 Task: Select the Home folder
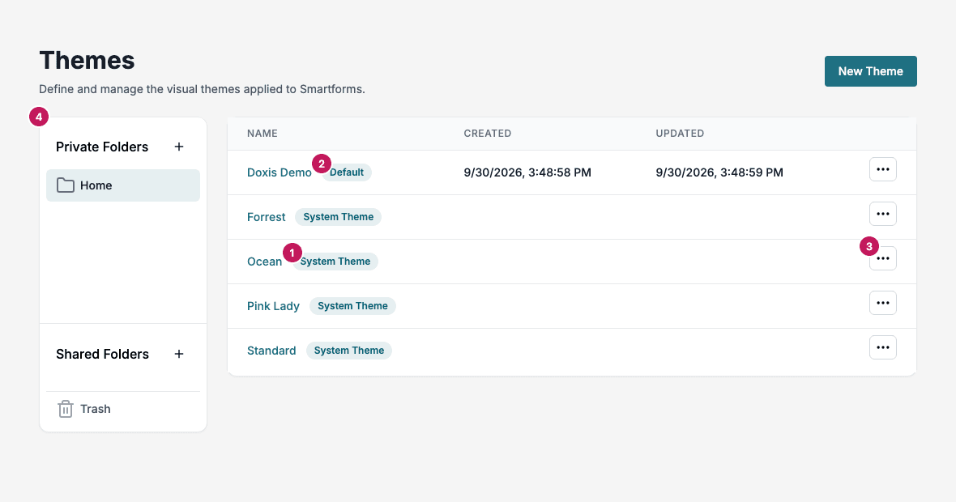pos(123,185)
